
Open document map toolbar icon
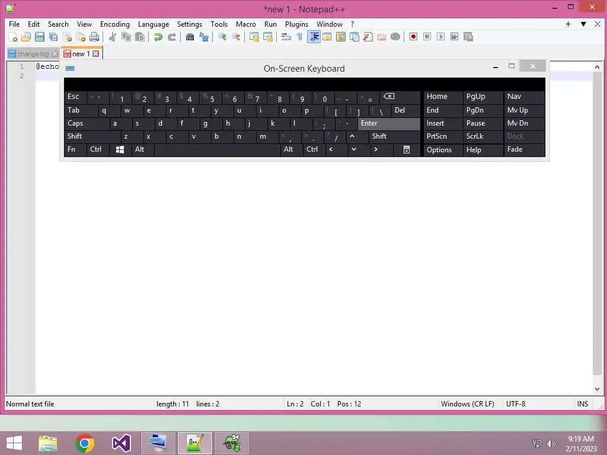[x=341, y=37]
